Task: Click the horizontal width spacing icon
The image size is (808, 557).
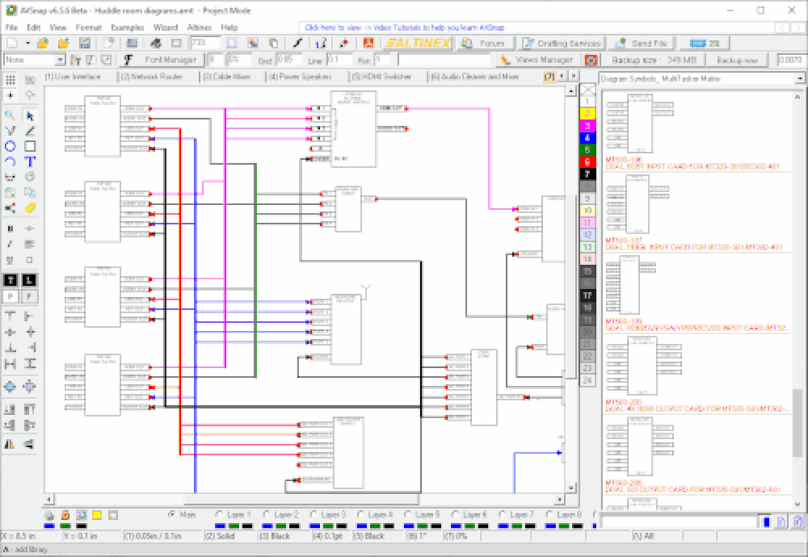Action: pos(10,364)
